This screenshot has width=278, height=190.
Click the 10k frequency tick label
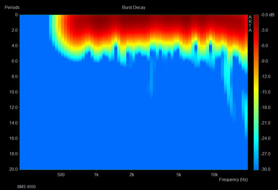point(214,175)
